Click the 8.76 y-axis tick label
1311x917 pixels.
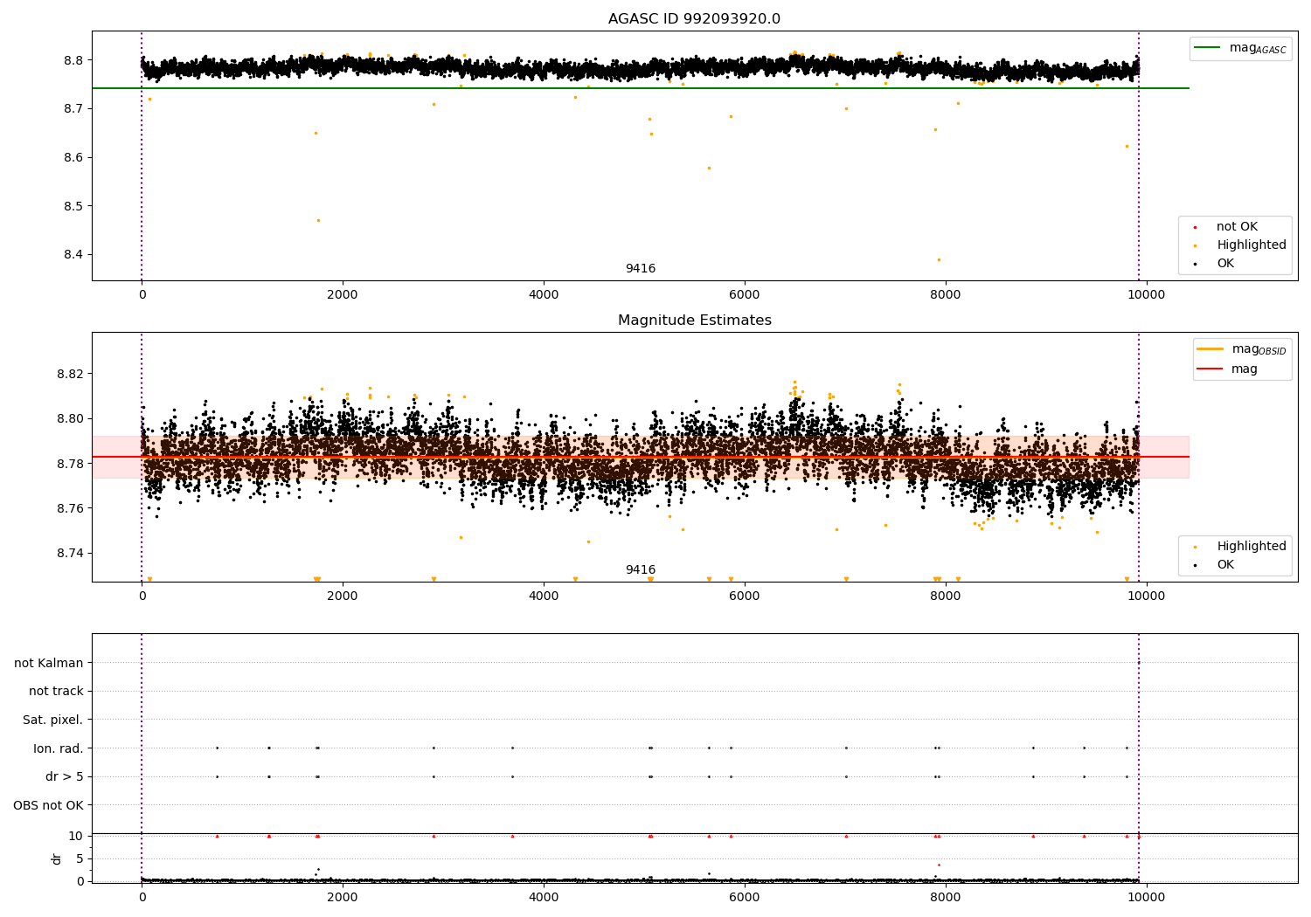tap(71, 508)
